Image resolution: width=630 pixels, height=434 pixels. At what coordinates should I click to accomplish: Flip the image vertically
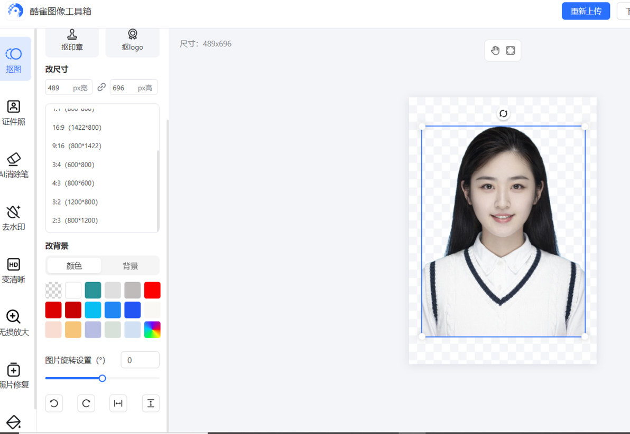pyautogui.click(x=151, y=403)
